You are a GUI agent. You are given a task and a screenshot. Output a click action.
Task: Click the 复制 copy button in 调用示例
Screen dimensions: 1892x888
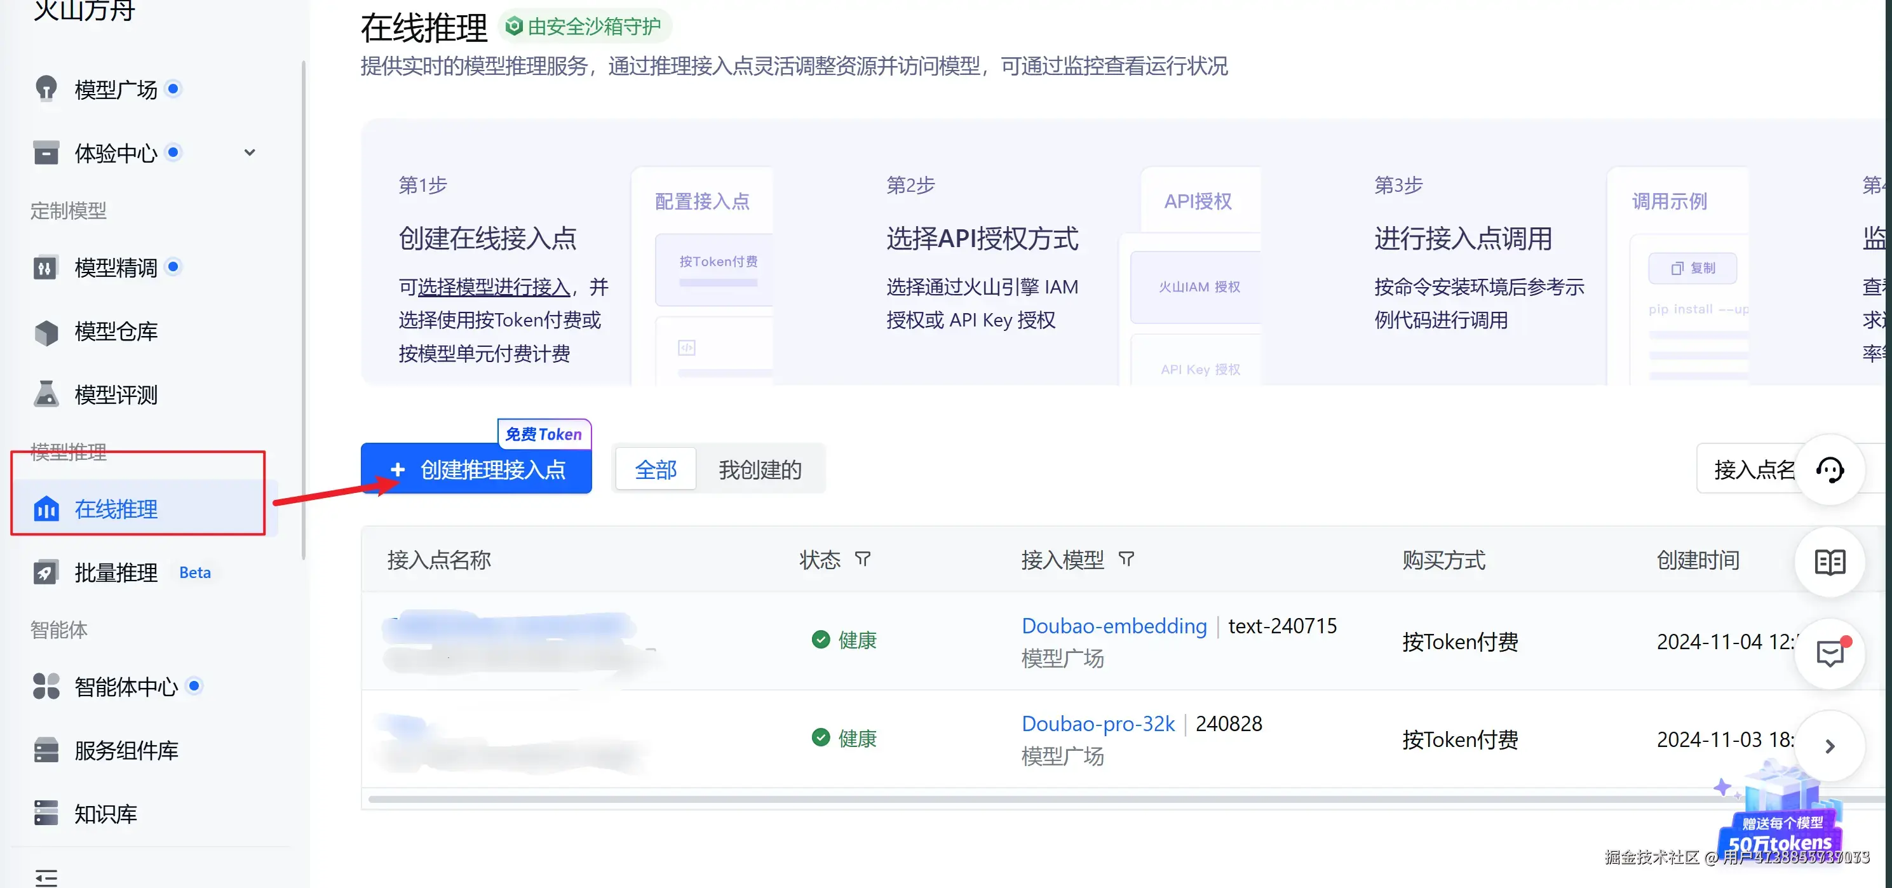point(1693,268)
